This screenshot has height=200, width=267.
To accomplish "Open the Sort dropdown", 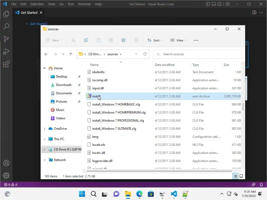I will 155,40.
